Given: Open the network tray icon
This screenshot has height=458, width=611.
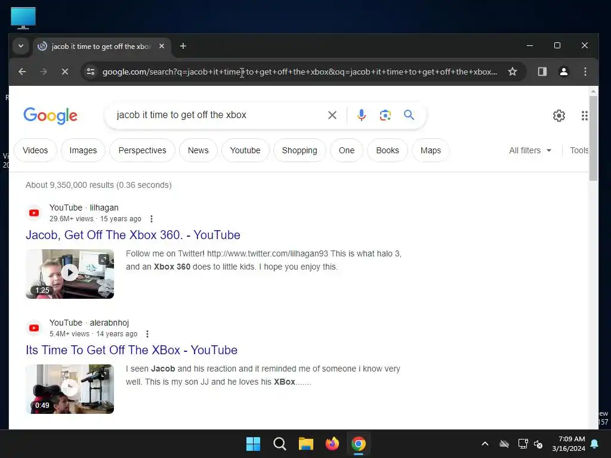Looking at the screenshot, I should click(x=523, y=444).
